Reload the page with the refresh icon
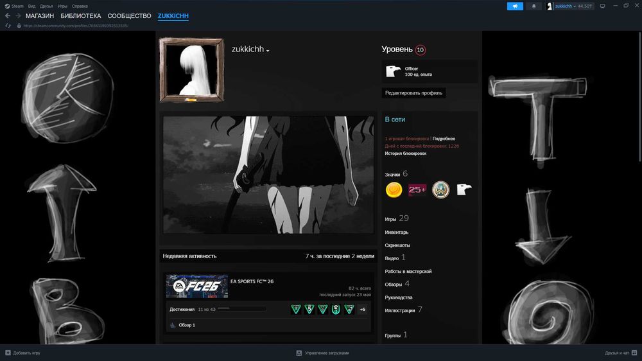This screenshot has height=361, width=642. pos(8,26)
